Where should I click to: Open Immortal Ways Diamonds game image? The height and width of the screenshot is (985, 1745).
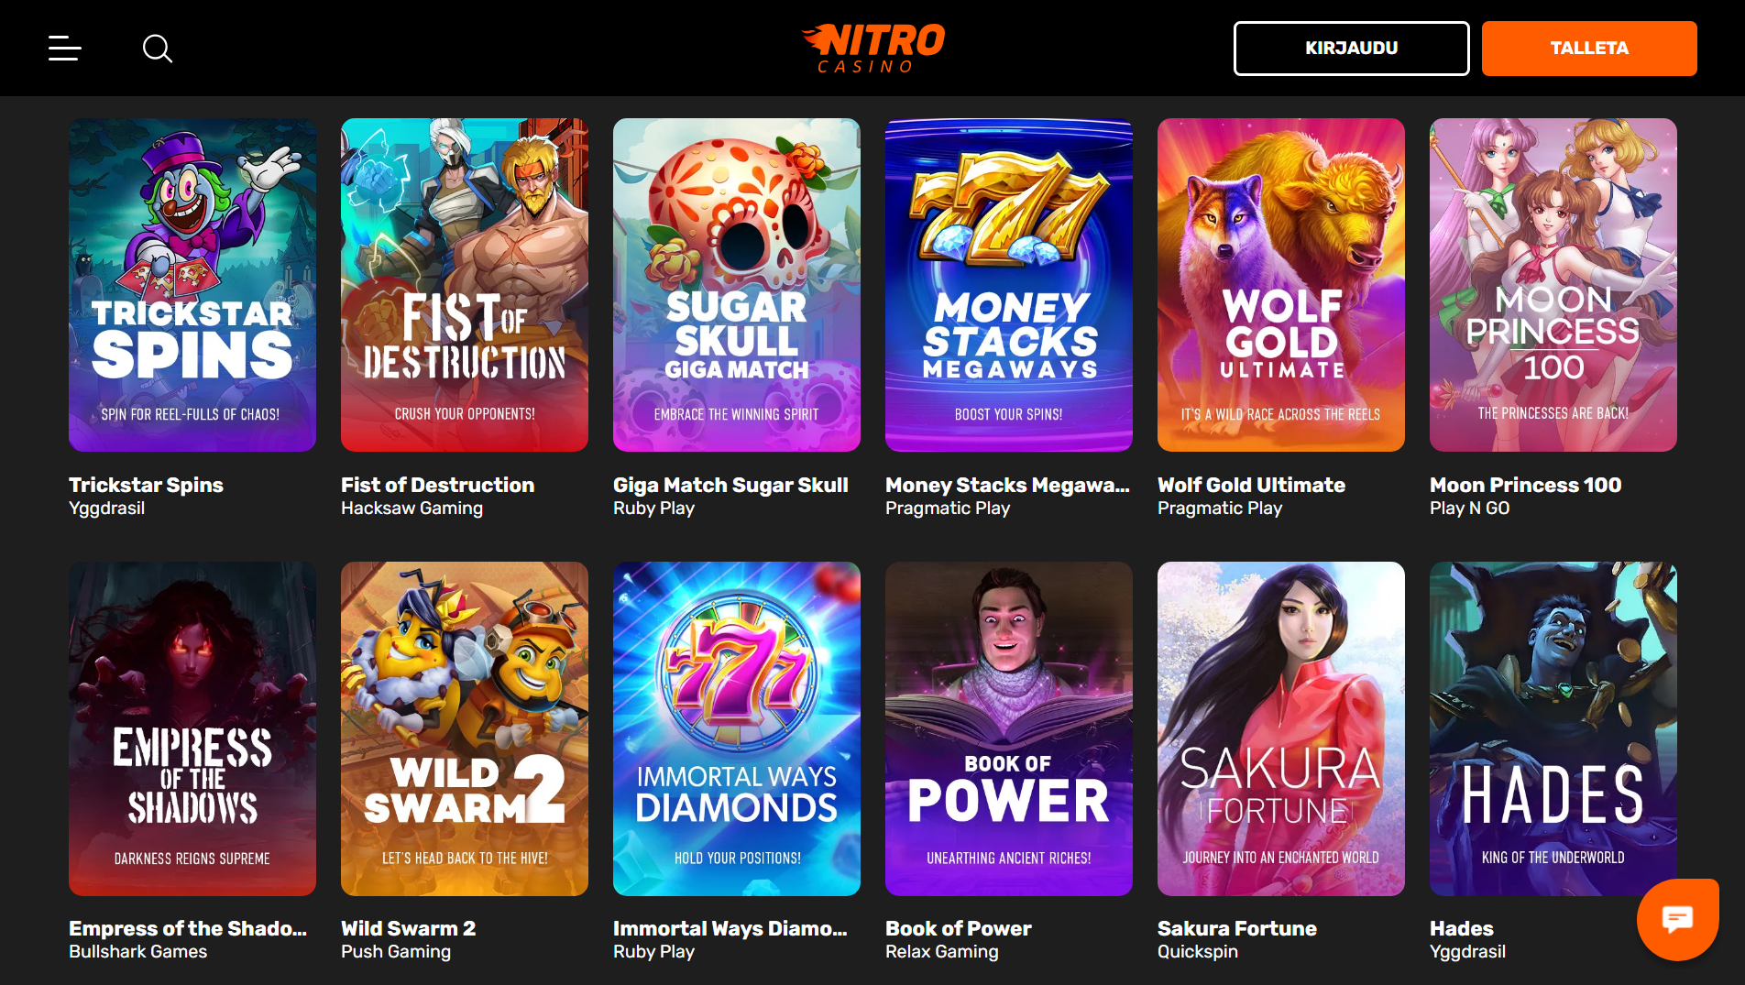(x=737, y=728)
